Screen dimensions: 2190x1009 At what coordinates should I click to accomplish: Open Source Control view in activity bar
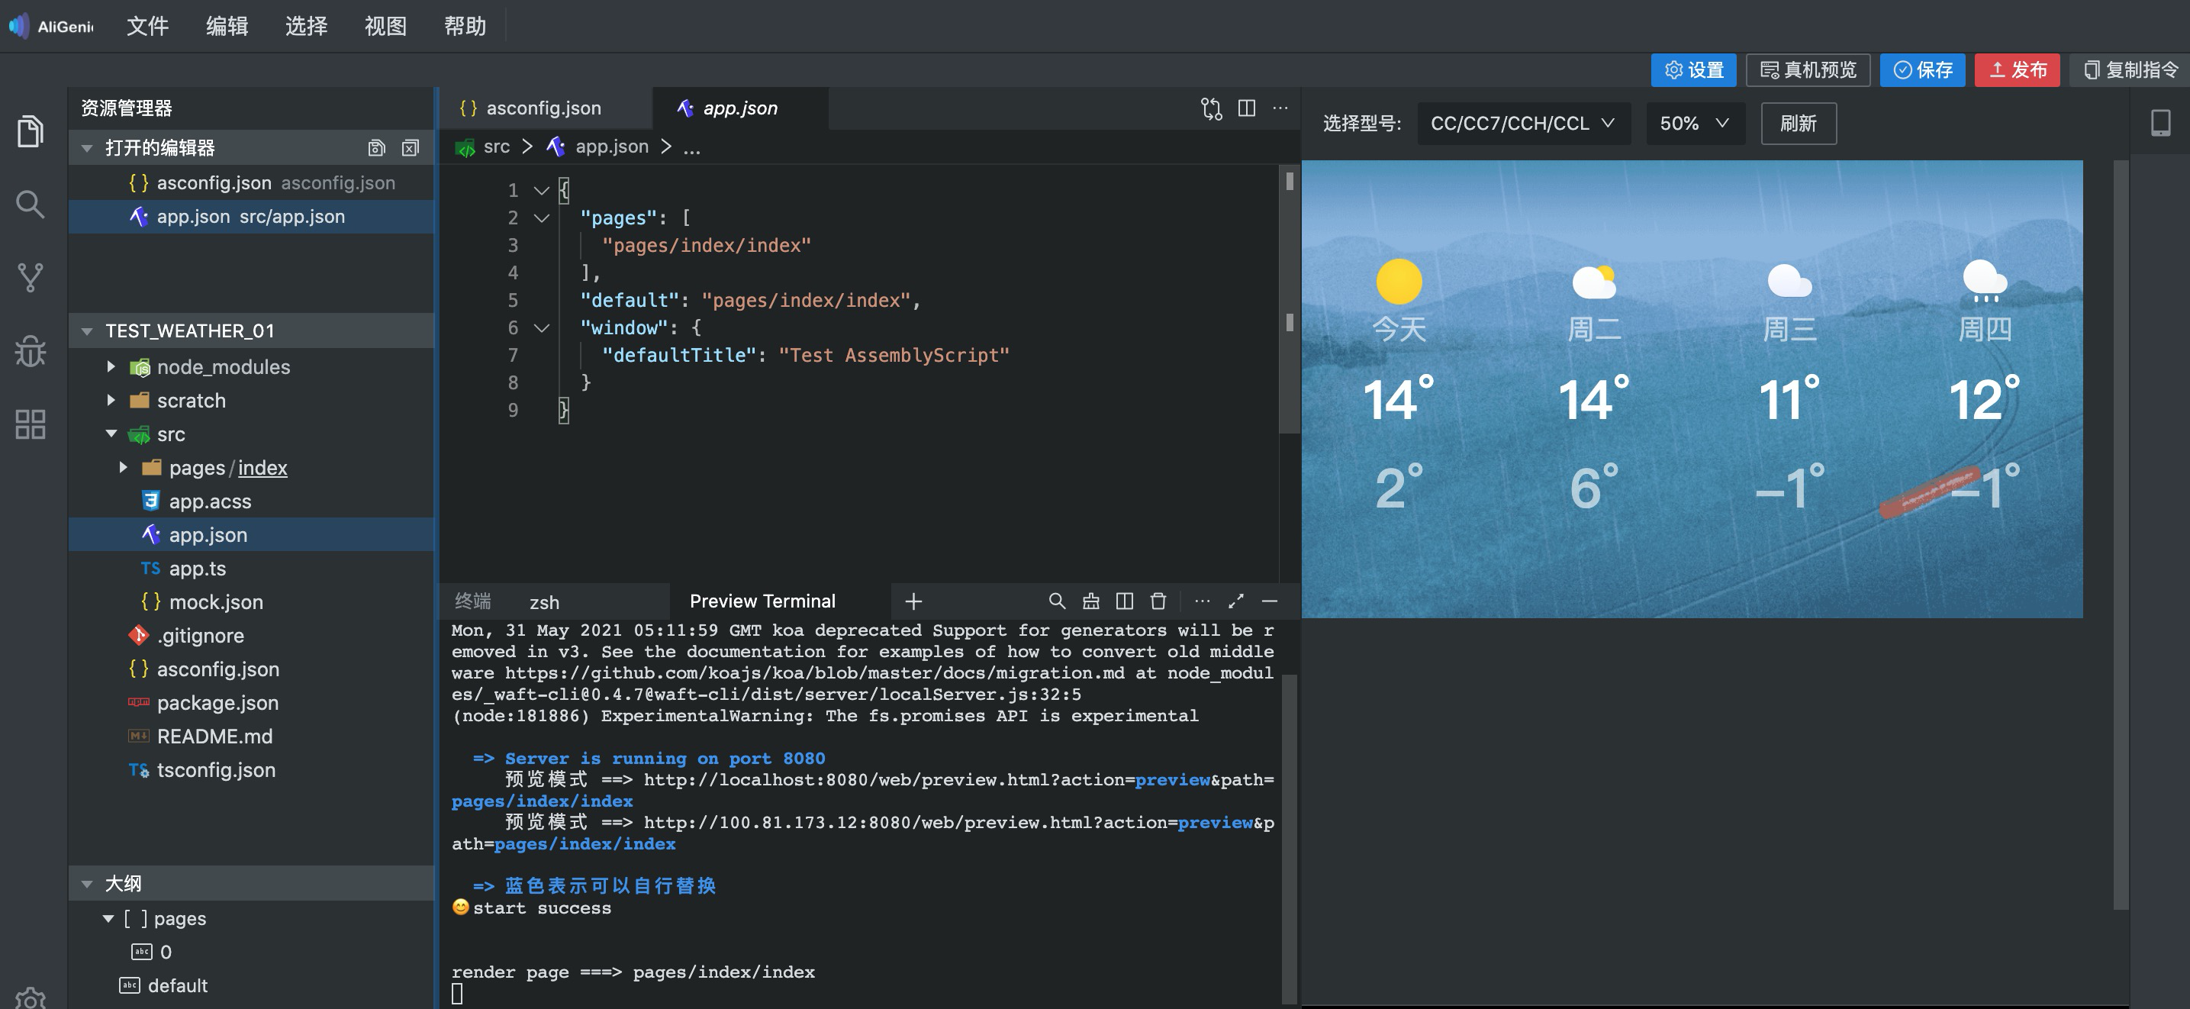pyautogui.click(x=30, y=277)
